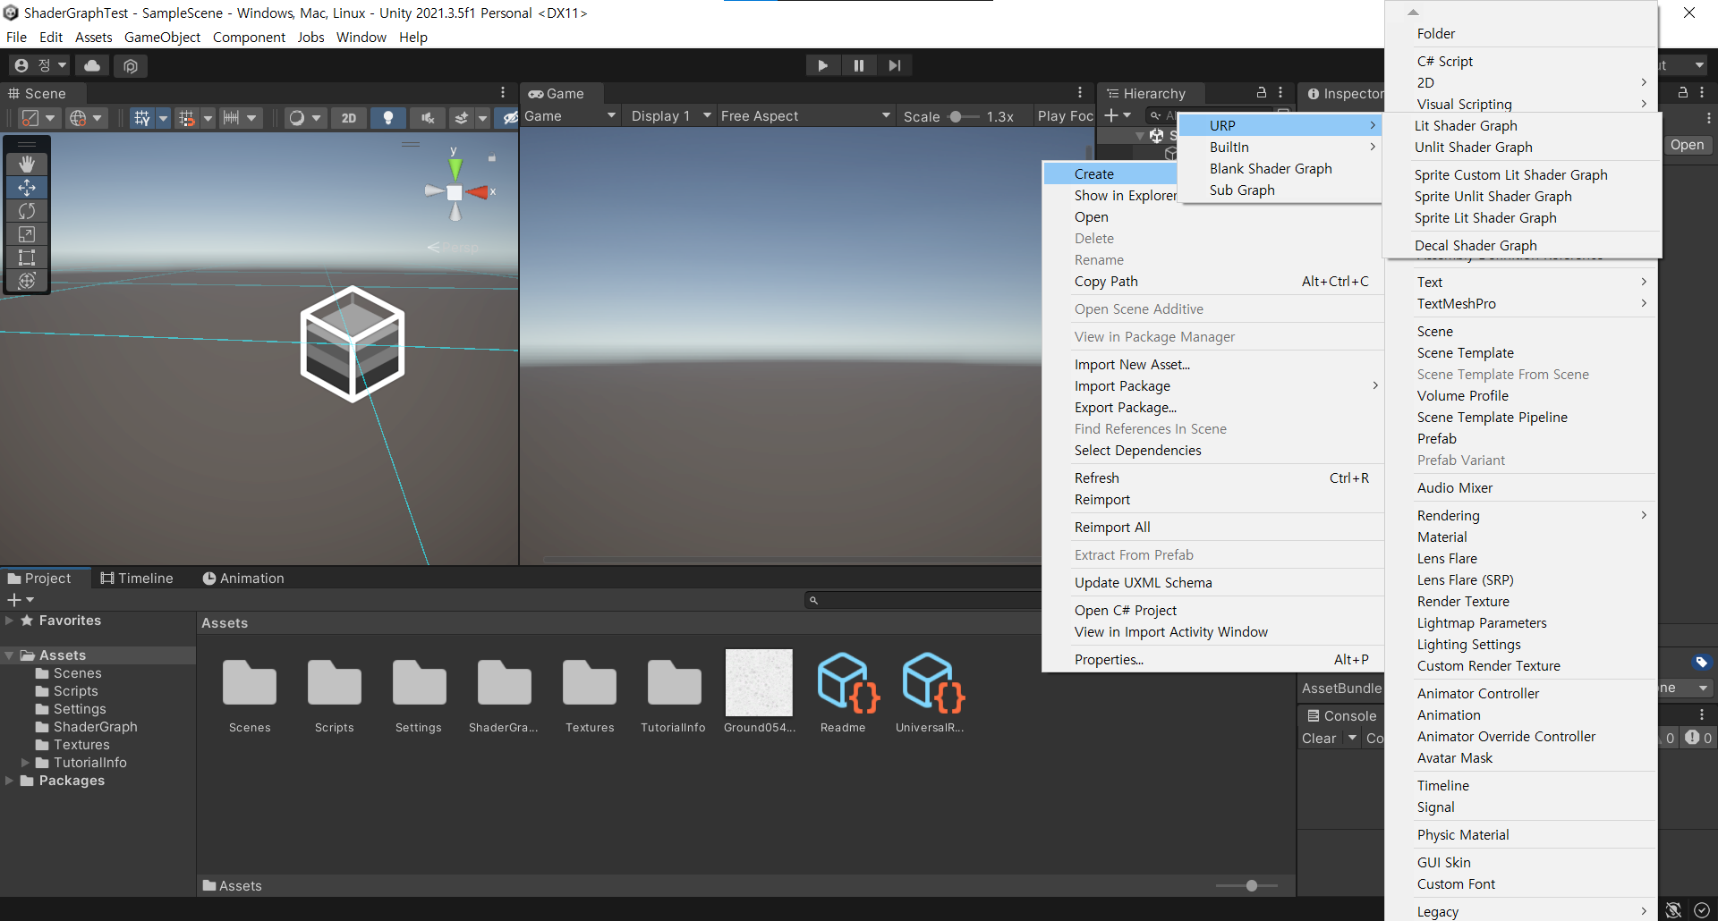Select the Scale tool

27,234
